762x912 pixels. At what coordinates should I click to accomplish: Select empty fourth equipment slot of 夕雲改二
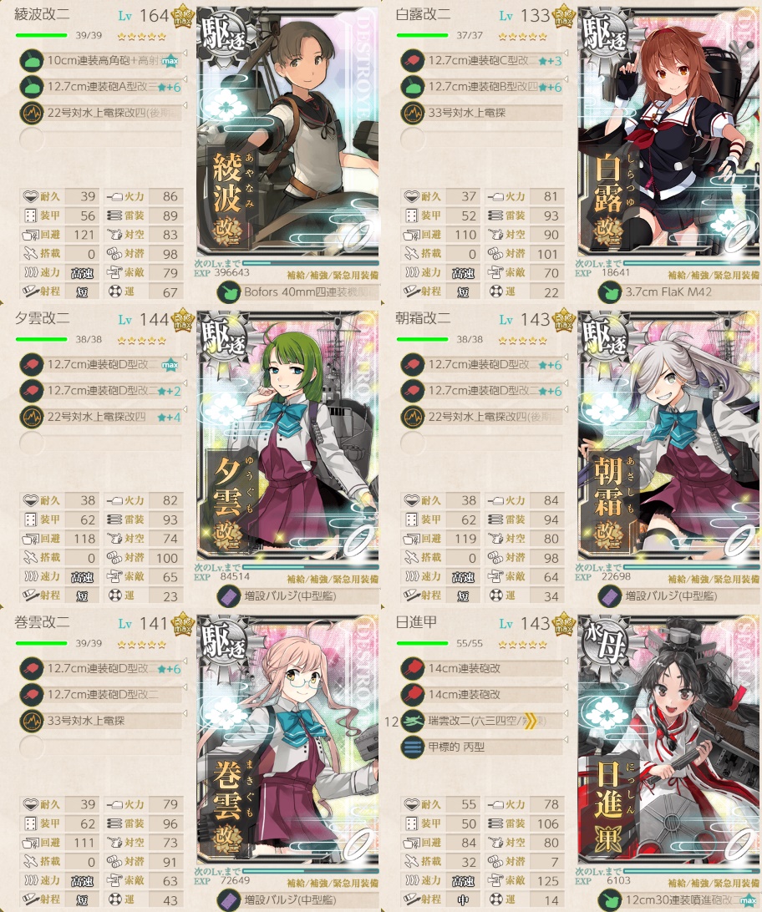click(102, 443)
